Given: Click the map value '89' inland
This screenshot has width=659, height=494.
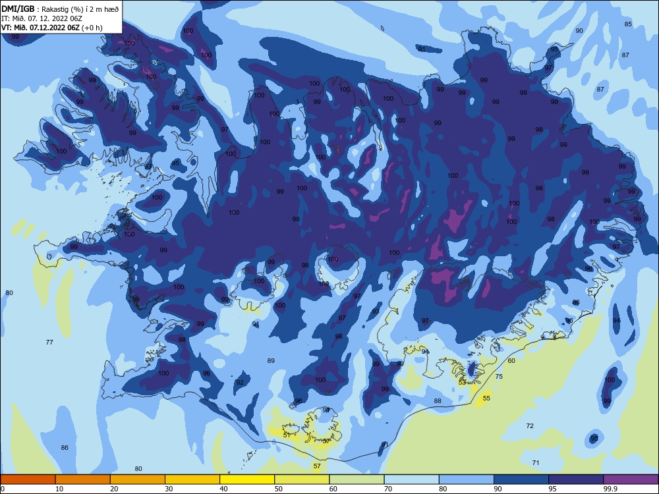Looking at the screenshot, I should [x=271, y=361].
